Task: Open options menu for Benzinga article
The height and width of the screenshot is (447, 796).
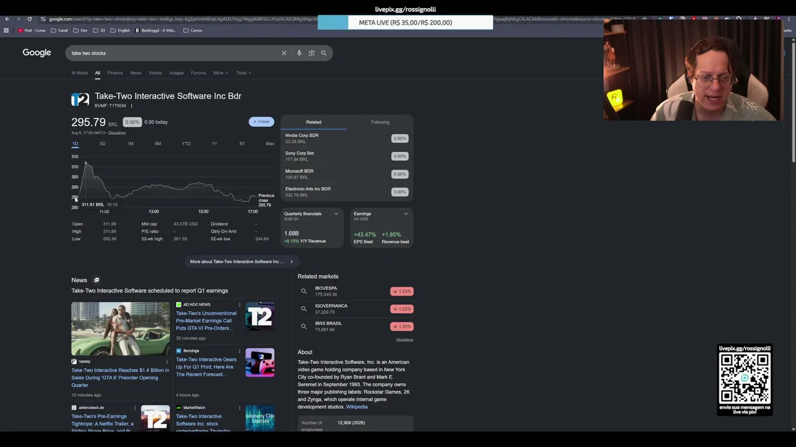Action: click(239, 351)
